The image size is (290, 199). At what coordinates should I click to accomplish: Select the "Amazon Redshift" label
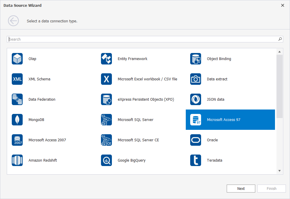(x=43, y=160)
